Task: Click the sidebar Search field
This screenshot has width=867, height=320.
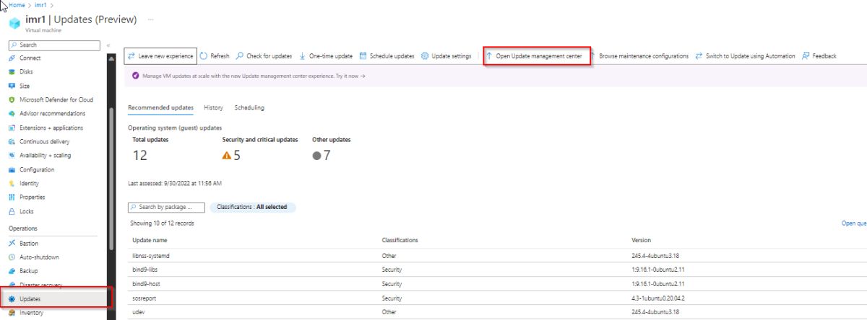Action: tap(53, 45)
